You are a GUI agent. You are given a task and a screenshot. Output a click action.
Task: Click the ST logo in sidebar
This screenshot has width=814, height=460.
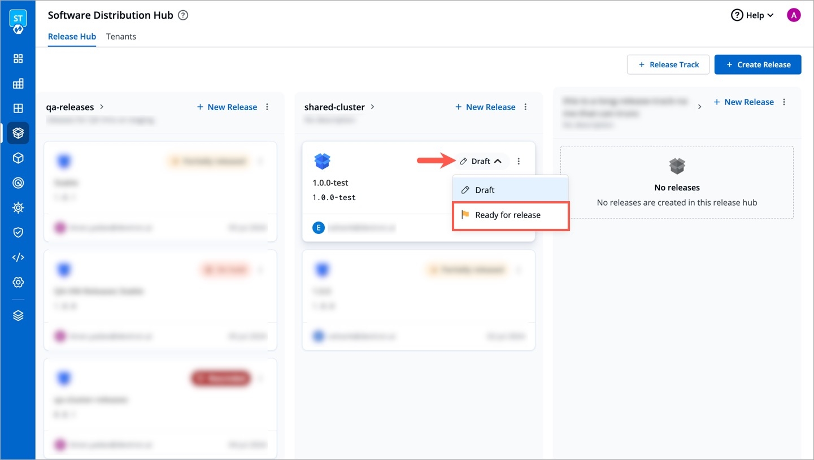coord(18,20)
